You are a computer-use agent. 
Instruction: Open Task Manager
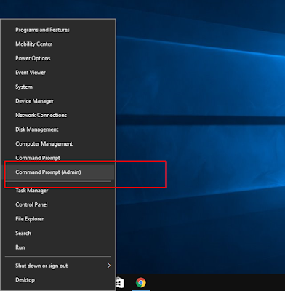pos(58,191)
